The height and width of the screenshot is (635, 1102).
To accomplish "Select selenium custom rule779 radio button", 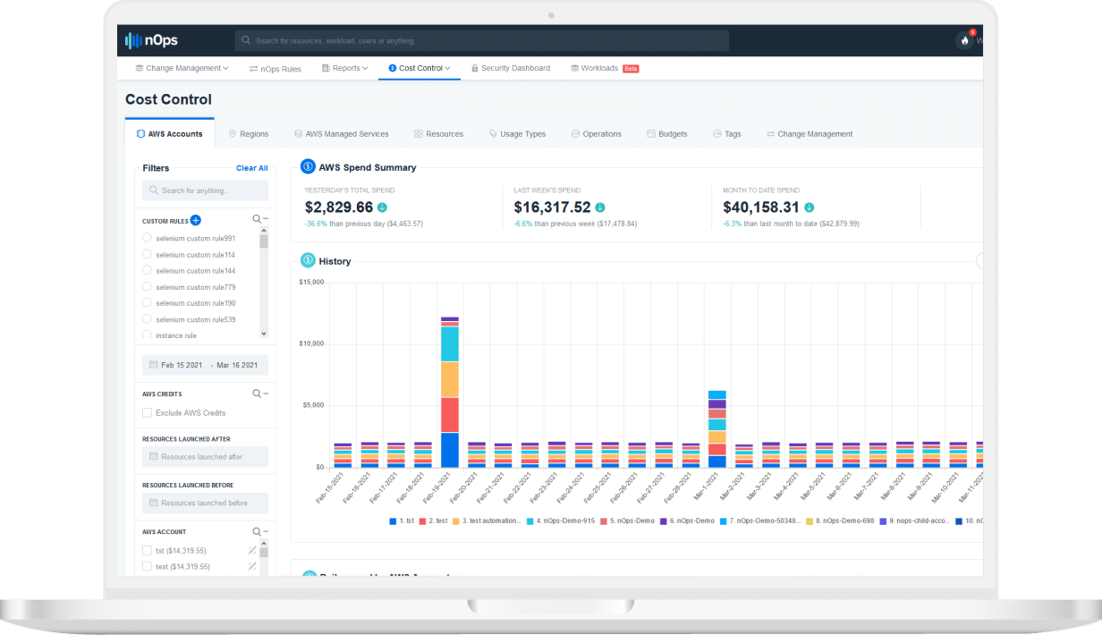I will pos(147,286).
